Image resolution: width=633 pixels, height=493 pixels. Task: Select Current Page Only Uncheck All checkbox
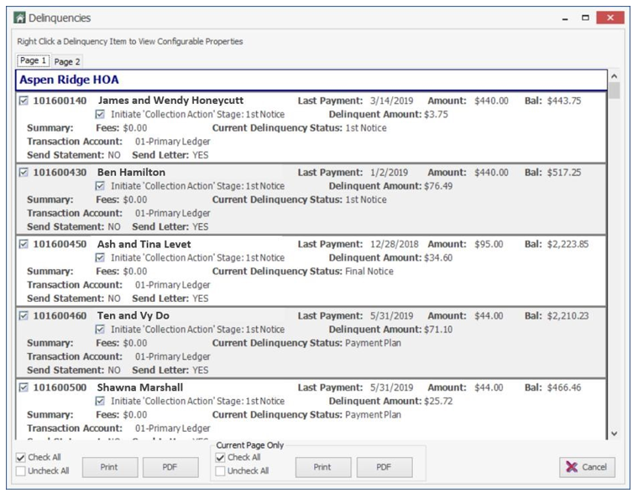[x=220, y=471]
